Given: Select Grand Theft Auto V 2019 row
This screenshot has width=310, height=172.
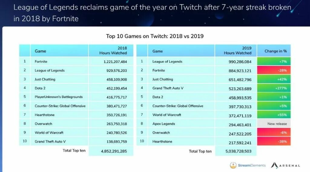Looking at the screenshot, I should coord(213,88).
